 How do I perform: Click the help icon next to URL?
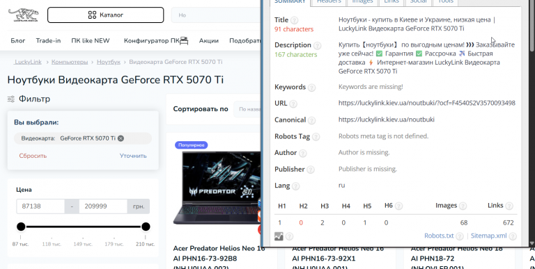(x=293, y=104)
